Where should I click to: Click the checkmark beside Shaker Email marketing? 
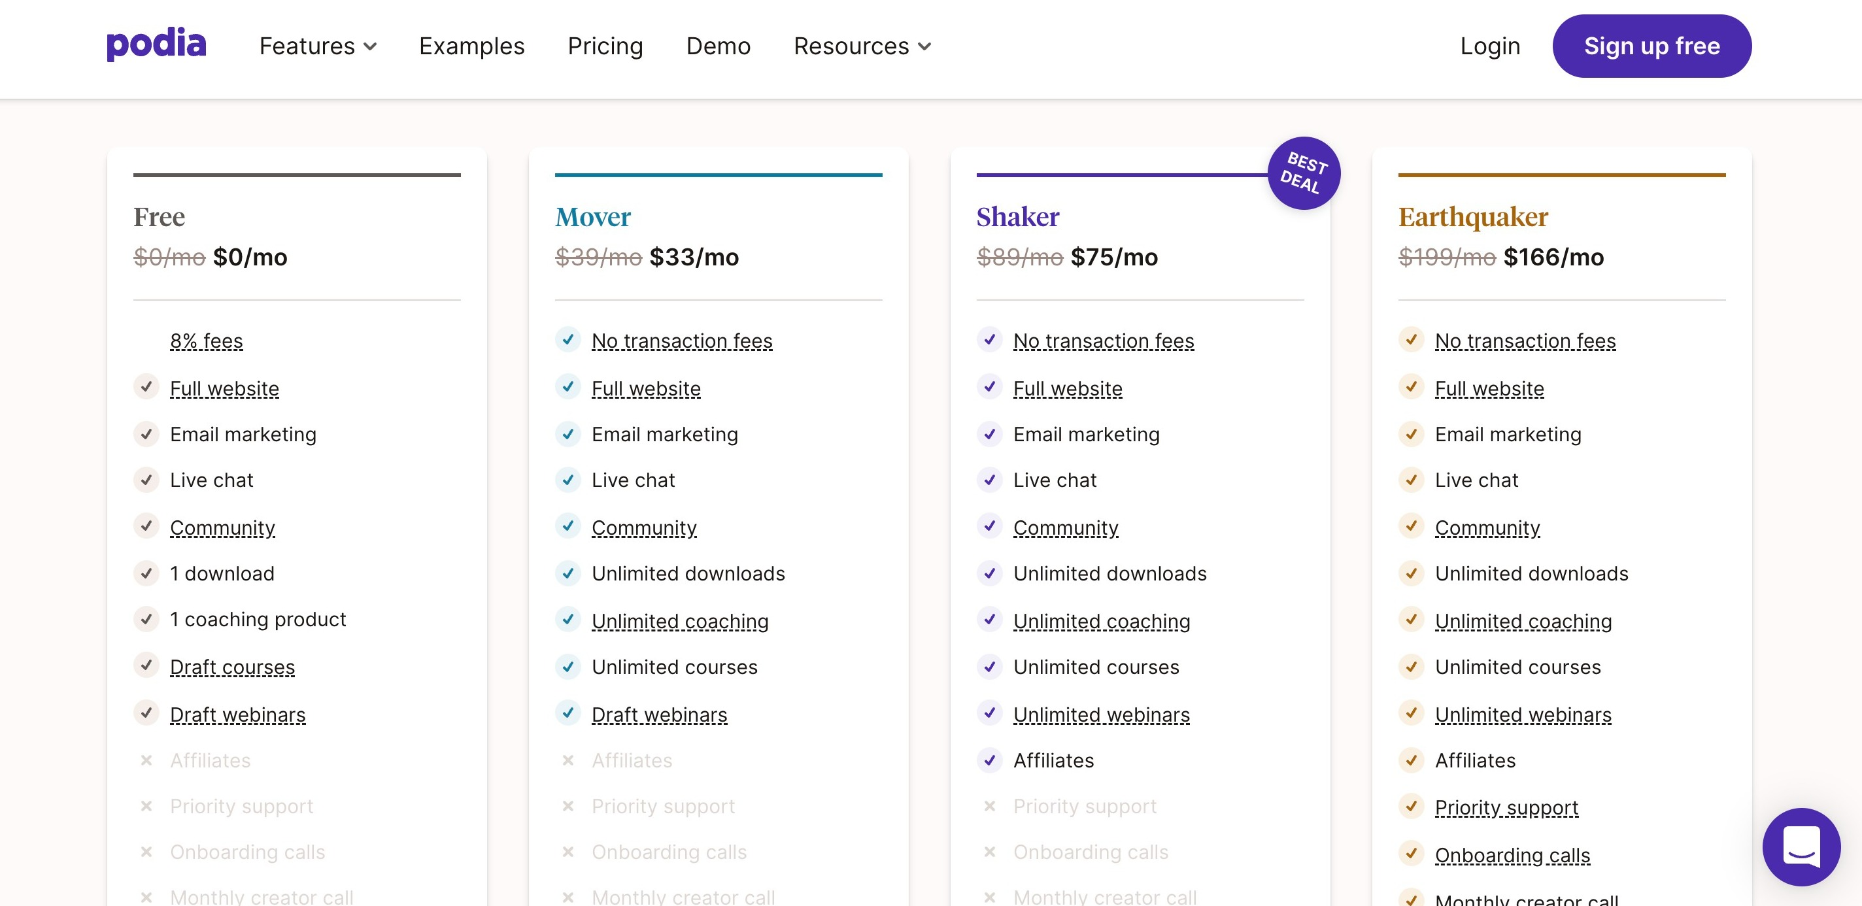990,433
